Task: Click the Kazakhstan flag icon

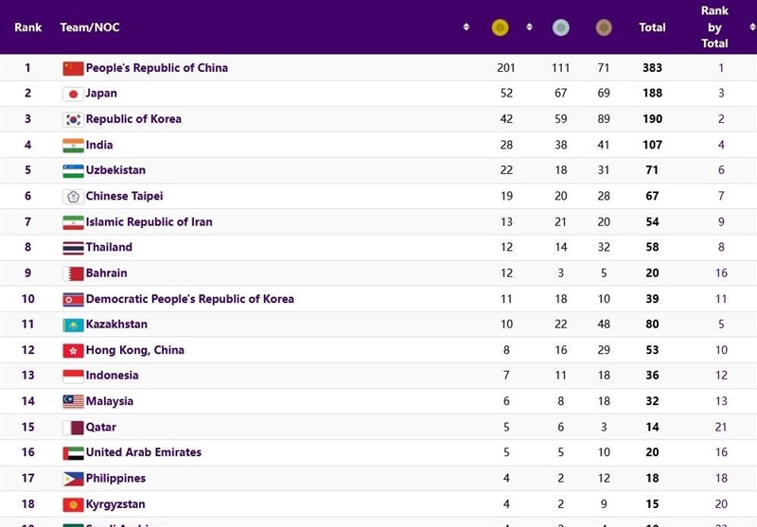Action: pos(73,325)
